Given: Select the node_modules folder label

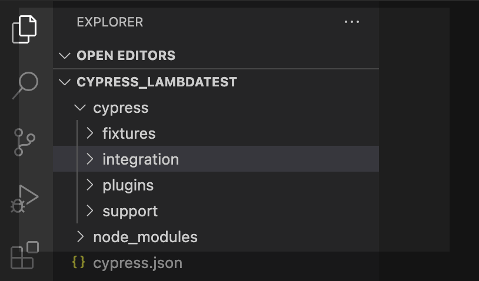Looking at the screenshot, I should [145, 237].
